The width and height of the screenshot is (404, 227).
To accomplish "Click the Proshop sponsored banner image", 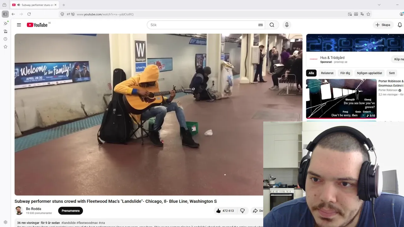I will pyautogui.click(x=355, y=43).
